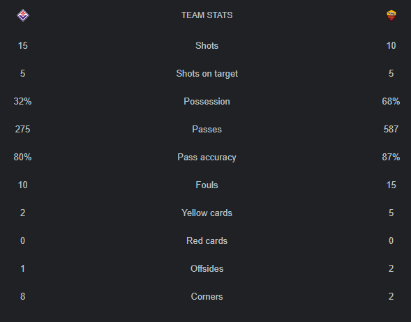Select the Passes stat label
This screenshot has height=322, width=411.
[207, 129]
